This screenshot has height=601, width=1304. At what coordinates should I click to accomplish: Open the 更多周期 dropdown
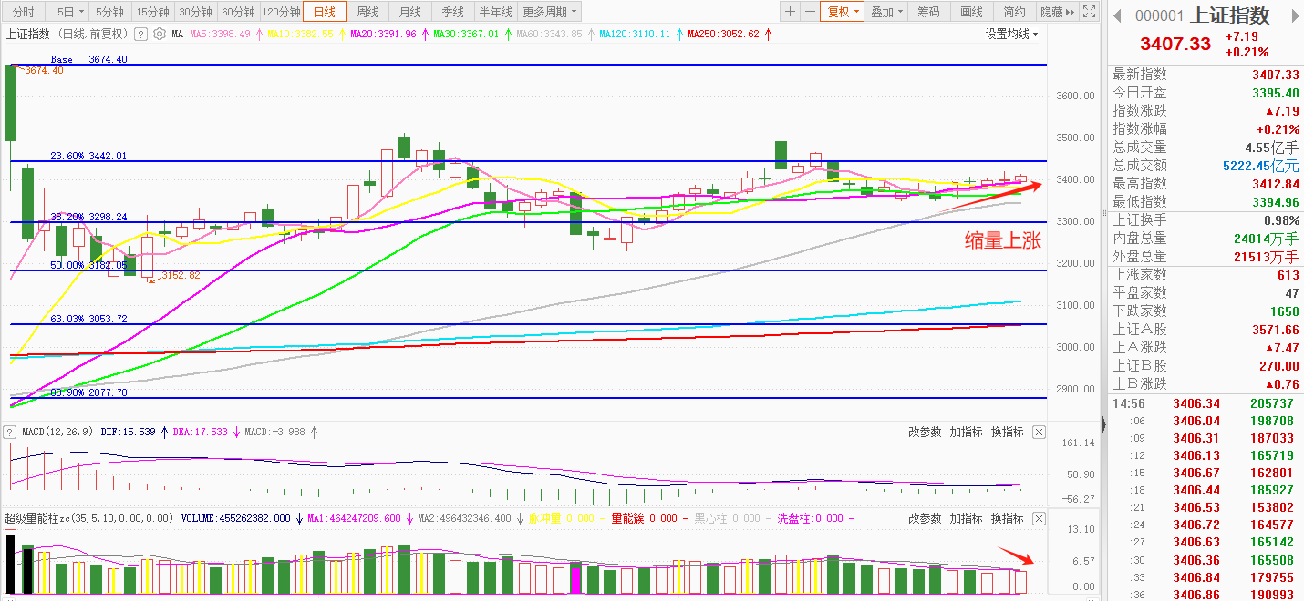point(550,12)
